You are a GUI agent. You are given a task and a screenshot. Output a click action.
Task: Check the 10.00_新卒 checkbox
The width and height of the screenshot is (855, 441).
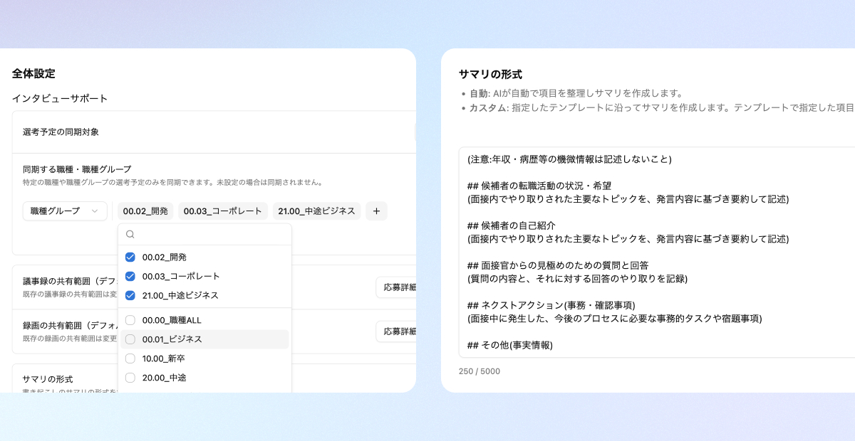(x=130, y=358)
